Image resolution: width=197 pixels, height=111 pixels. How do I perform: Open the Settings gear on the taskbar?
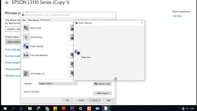(x=81, y=108)
